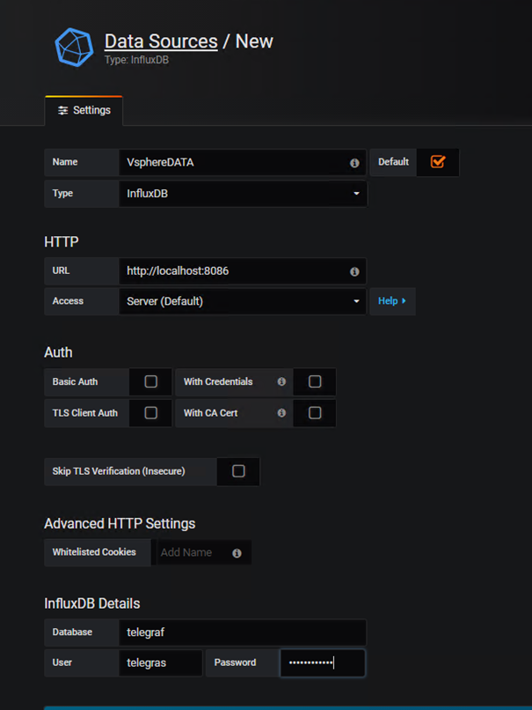Click info icon in Name field

(x=354, y=163)
